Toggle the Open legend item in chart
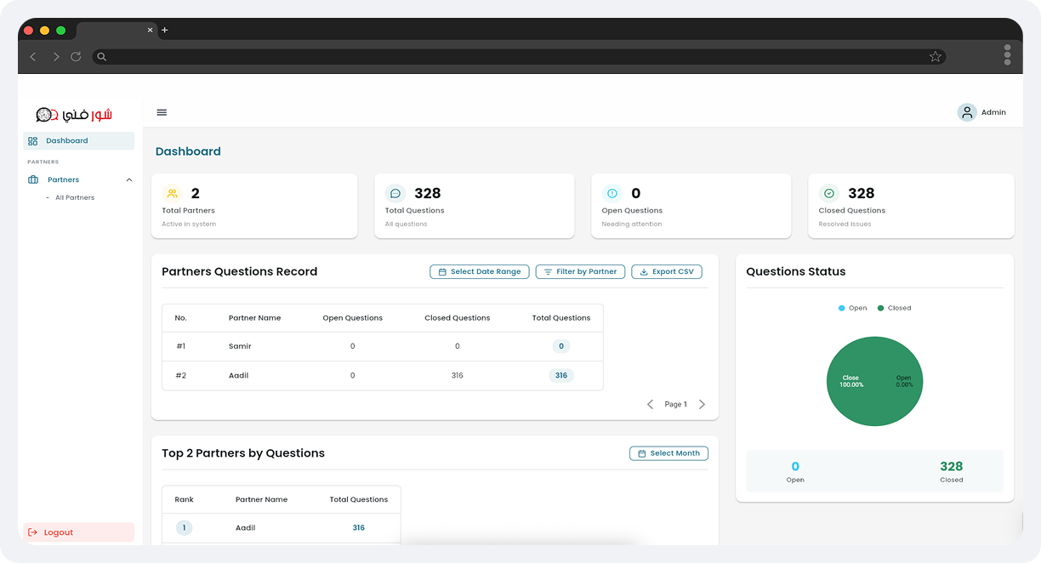This screenshot has height=563, width=1041. (852, 308)
